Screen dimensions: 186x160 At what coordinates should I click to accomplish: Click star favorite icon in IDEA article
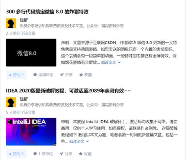pyautogui.click(x=81, y=154)
